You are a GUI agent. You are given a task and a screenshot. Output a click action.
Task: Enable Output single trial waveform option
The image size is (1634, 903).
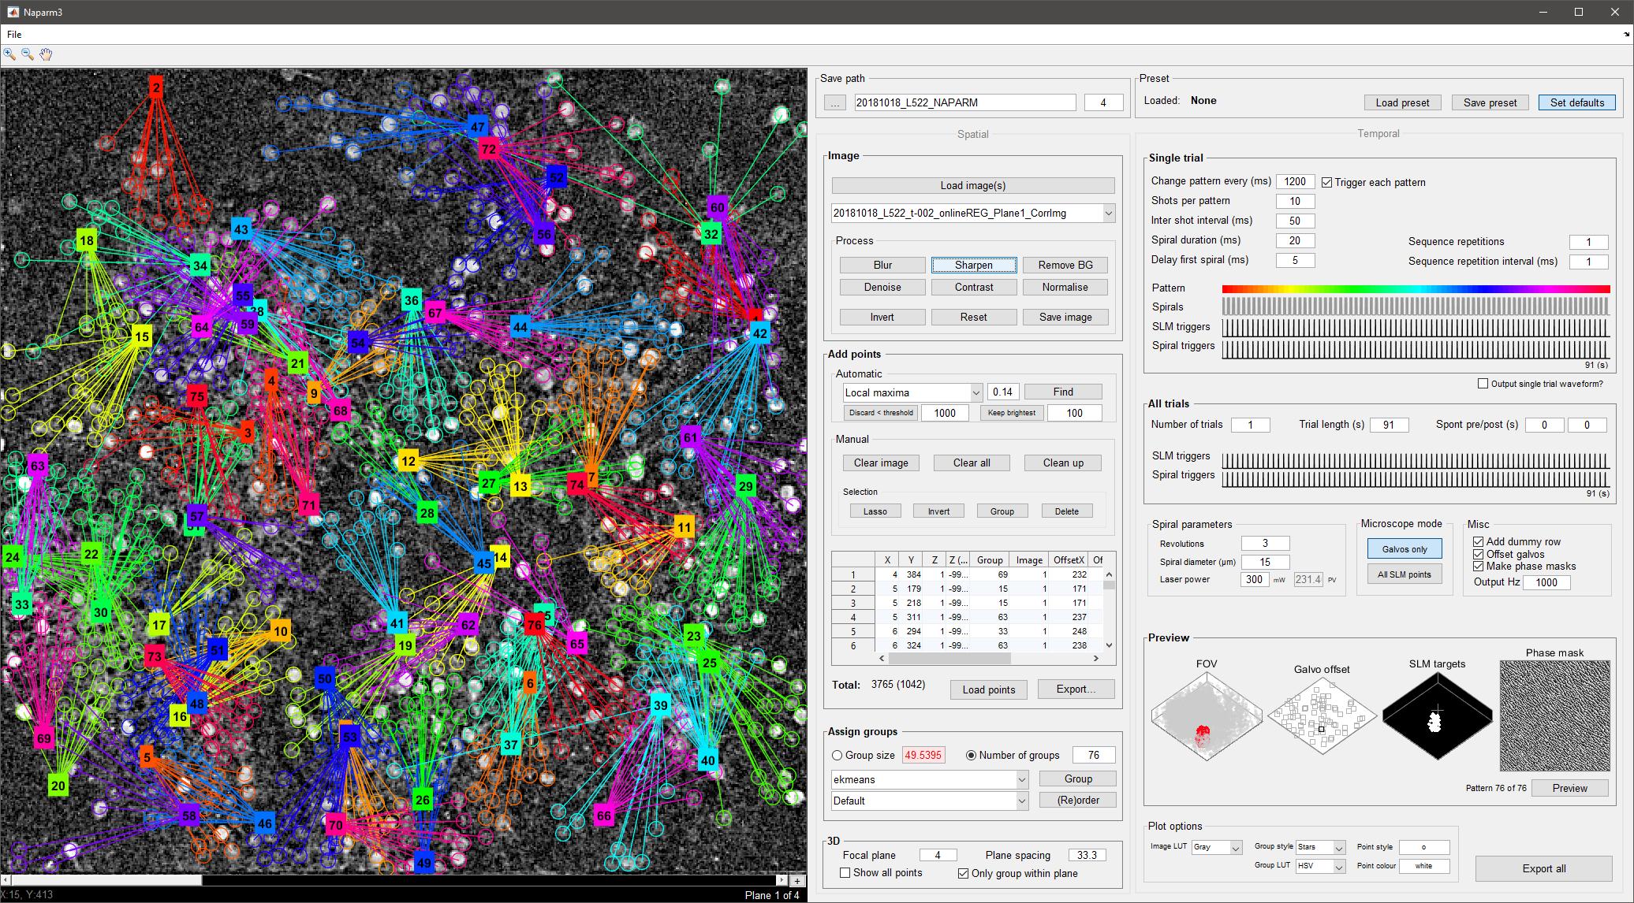coord(1483,384)
